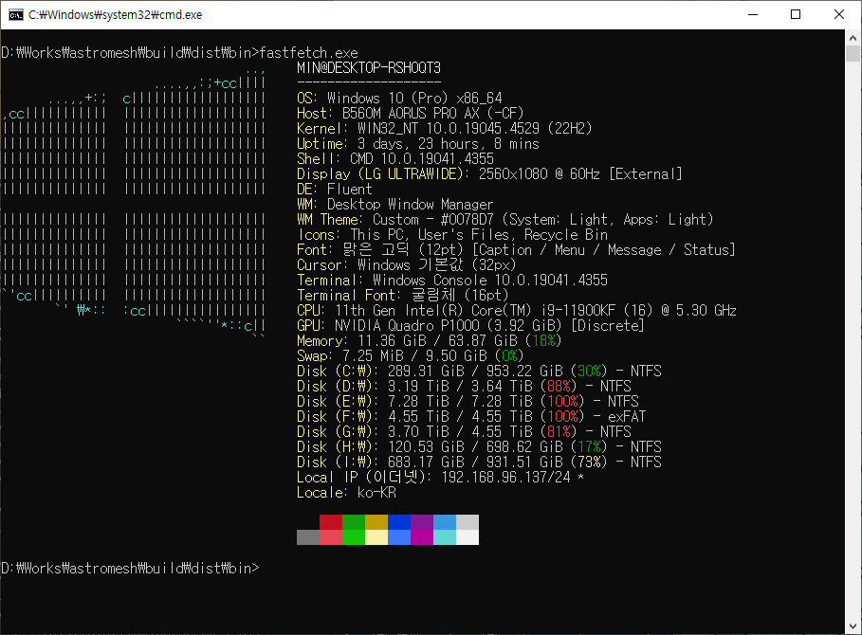Click the Local IP 192.168.96.137/24 line

tap(440, 478)
